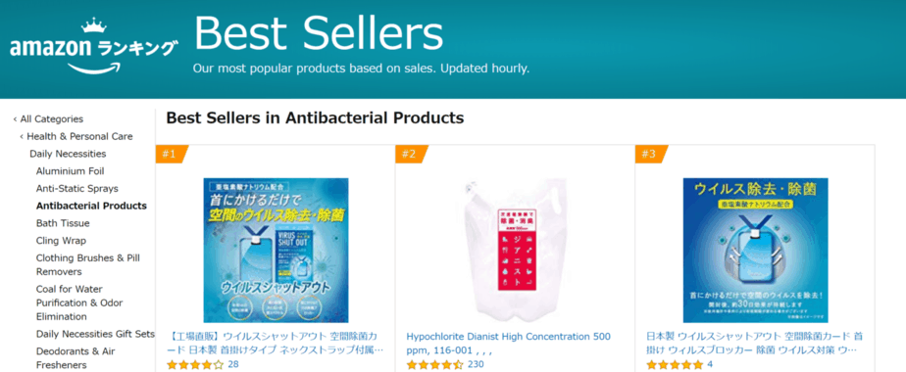Open the 28 reviews count link
906x372 pixels.
tap(233, 364)
